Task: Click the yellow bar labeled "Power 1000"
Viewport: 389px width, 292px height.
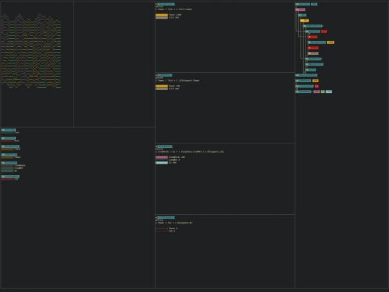Action: pos(161,15)
